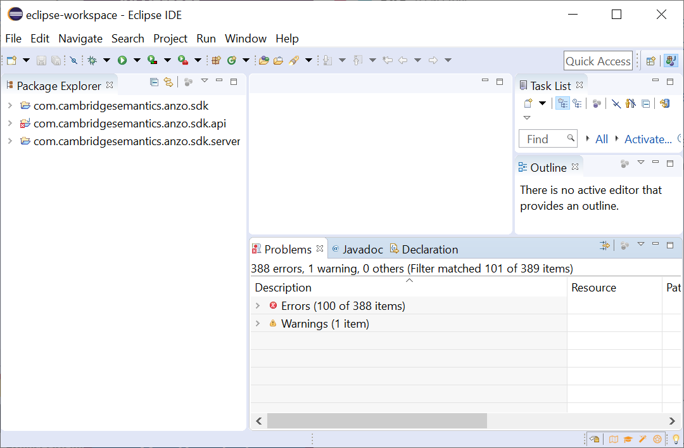Click the Last Edit Location icon
Image resolution: width=684 pixels, height=448 pixels.
(x=388, y=60)
